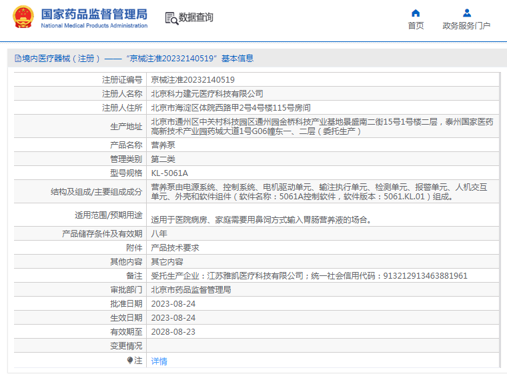This screenshot has height=374, width=507.
Task: Click the 注册证编号 row label
Action: (122, 80)
